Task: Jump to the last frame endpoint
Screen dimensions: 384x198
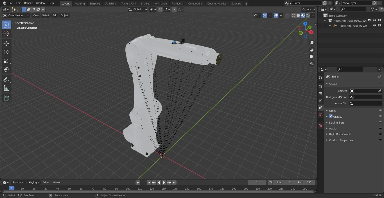Action: point(174,183)
